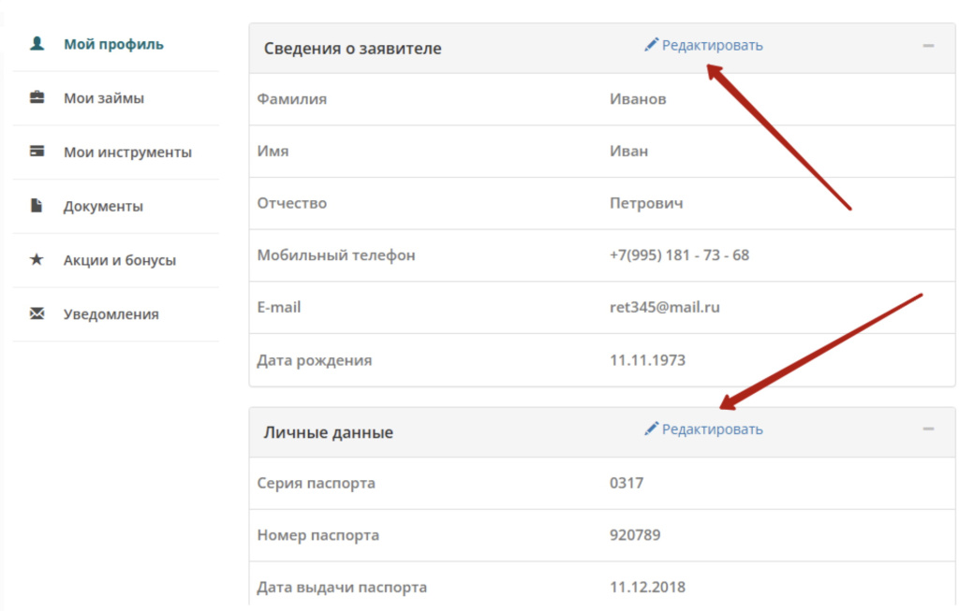
Task: Open the Мои займы menu section
Action: point(104,98)
